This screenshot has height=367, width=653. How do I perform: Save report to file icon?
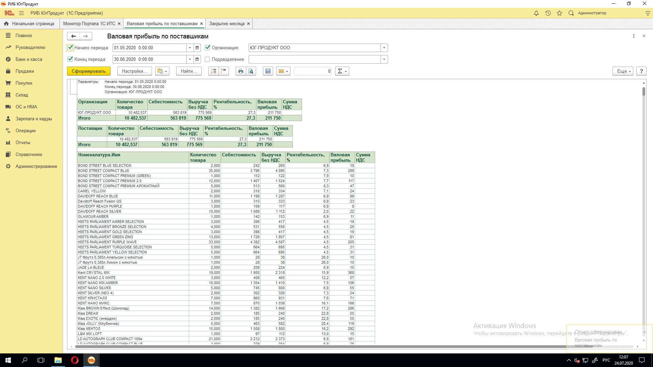tap(268, 71)
